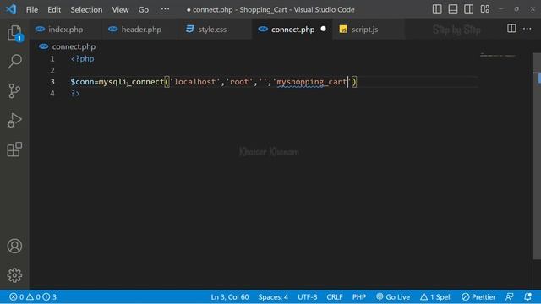
Task: Open the Run and Debug view
Action: point(14,120)
